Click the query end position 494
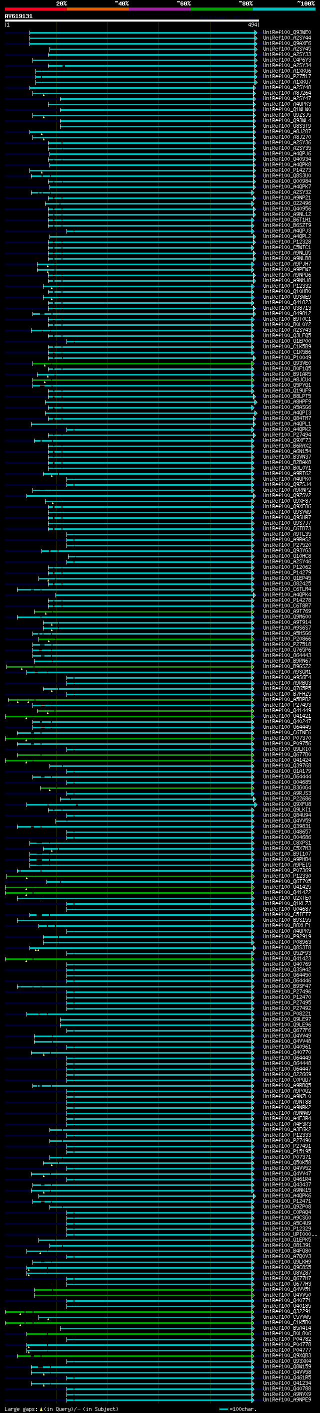Viewport: 320px width, 1413px height. click(252, 25)
